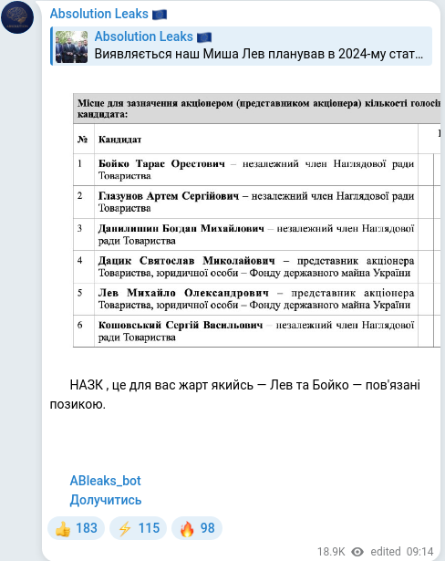
Task: Add lightning reaction with 115 count
Action: point(138,528)
